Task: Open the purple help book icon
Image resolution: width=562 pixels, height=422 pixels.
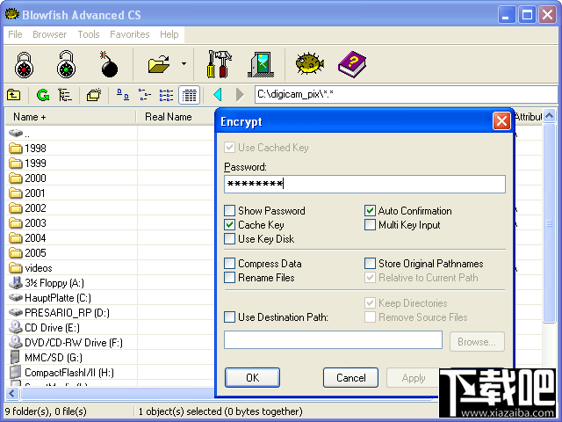Action: (352, 64)
